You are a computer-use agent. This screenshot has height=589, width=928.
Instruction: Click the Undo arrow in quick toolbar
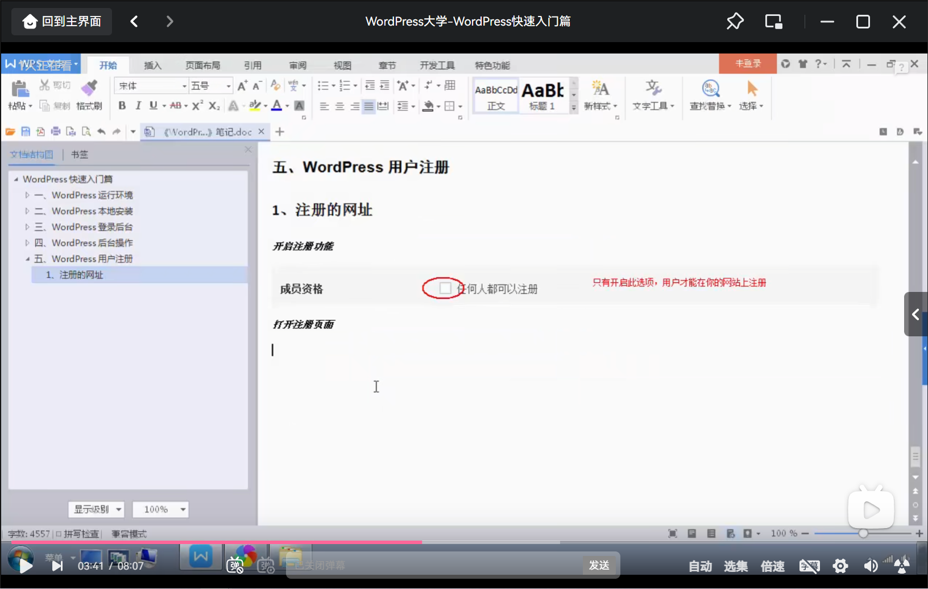[101, 132]
